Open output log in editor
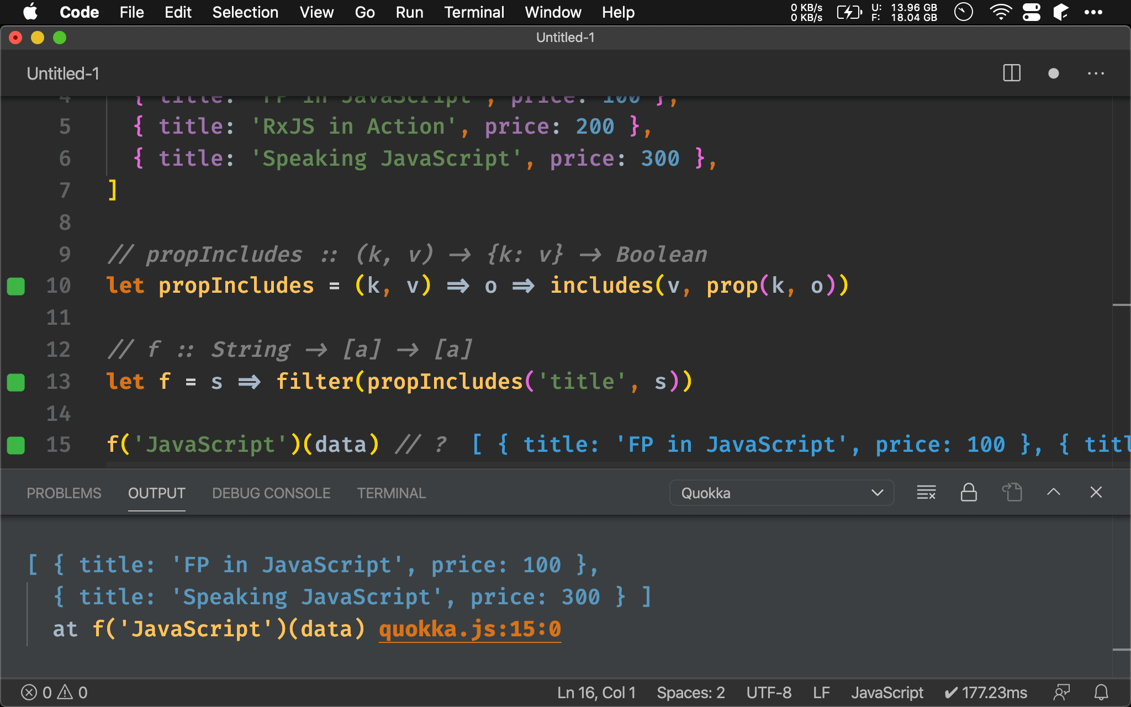 click(x=1012, y=492)
